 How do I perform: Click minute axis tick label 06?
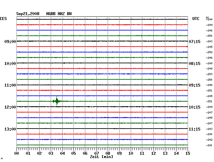(85, 153)
